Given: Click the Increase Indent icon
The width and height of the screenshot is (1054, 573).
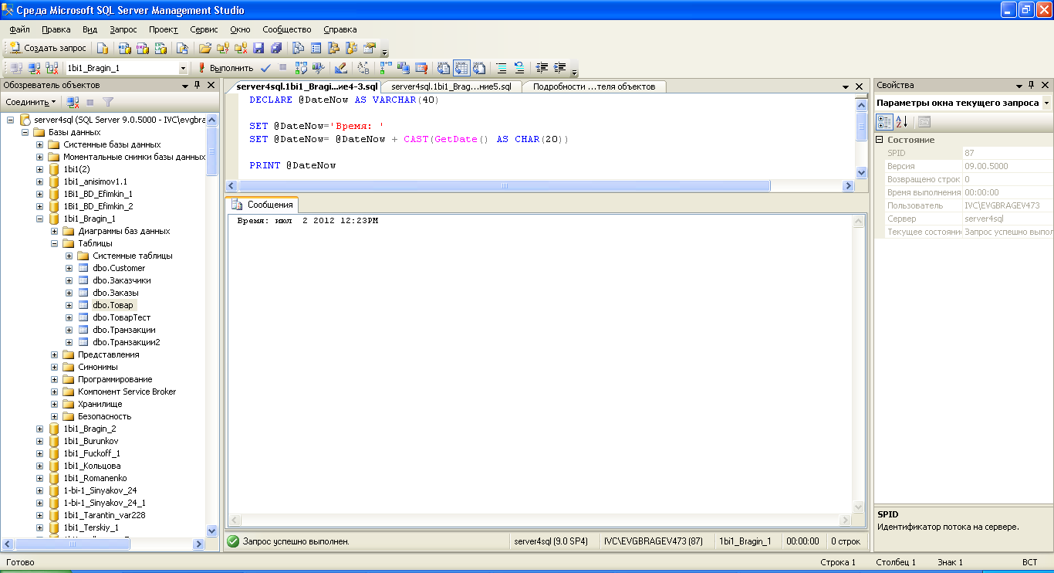Looking at the screenshot, I should (x=560, y=68).
